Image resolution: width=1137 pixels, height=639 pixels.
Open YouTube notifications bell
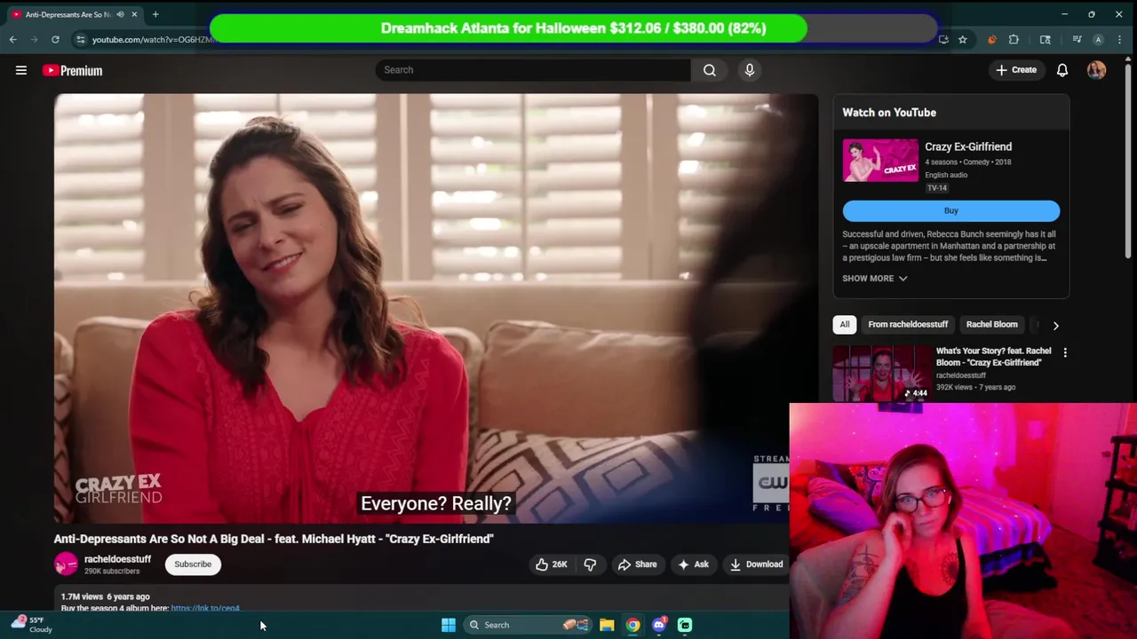tap(1062, 70)
